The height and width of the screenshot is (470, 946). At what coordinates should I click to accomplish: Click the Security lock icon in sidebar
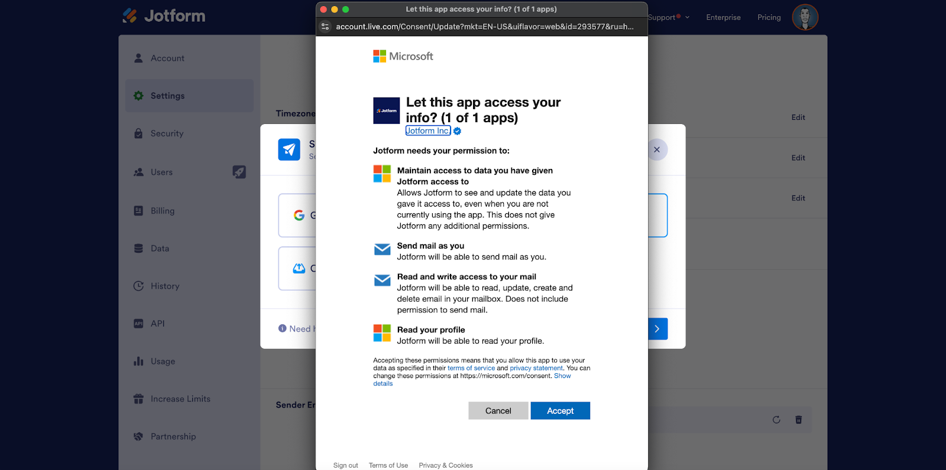pyautogui.click(x=138, y=133)
